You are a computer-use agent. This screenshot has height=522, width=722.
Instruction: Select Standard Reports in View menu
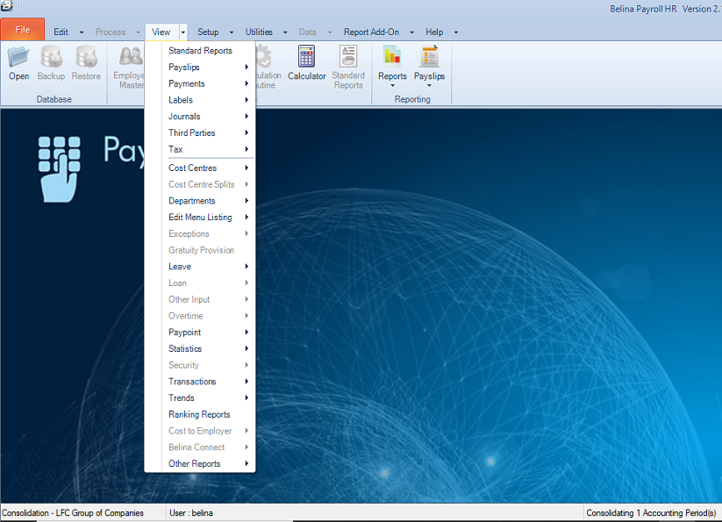coord(200,51)
